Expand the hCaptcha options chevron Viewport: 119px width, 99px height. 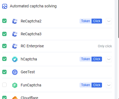[109, 59]
